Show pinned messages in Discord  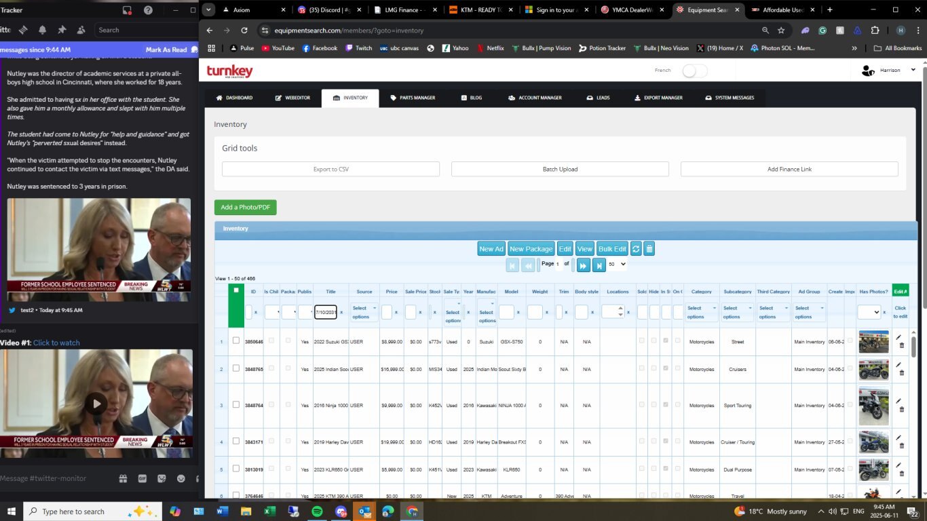(x=62, y=30)
